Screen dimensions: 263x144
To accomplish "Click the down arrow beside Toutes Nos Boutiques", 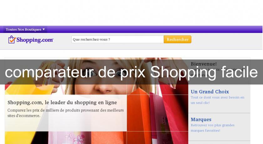I will (44, 29).
